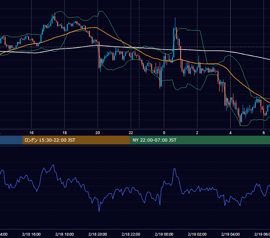Click the 2/18 22:00 time label
The image size is (270, 238).
point(131,234)
